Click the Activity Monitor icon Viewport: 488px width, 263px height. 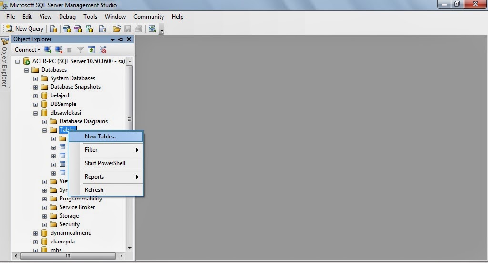tap(152, 29)
